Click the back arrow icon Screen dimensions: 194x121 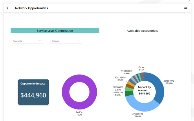[x=8, y=8]
